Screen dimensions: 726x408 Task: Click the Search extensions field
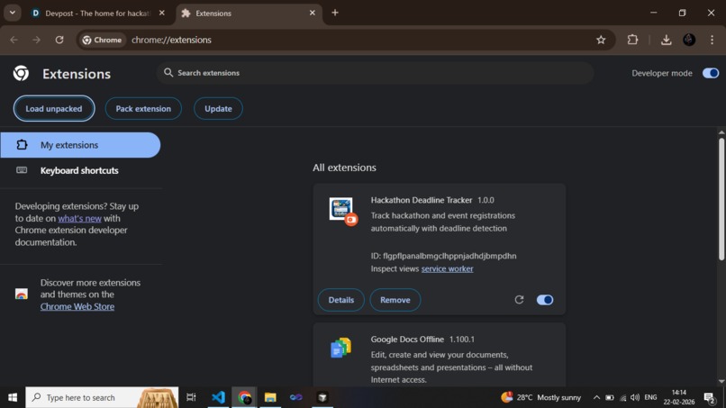(x=375, y=73)
